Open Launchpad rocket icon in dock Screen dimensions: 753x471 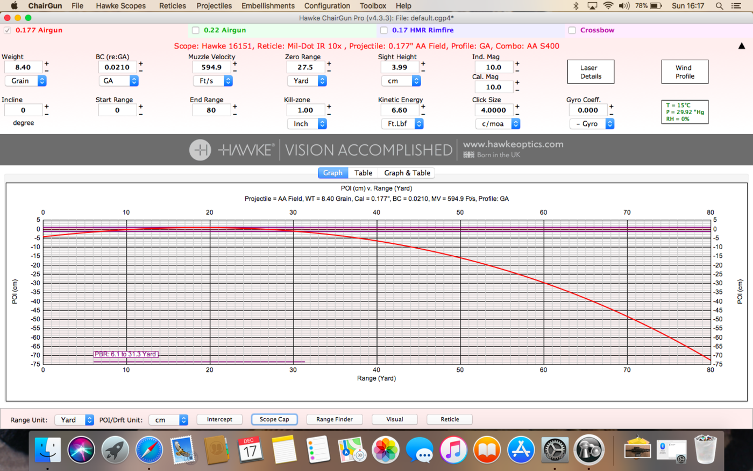pos(115,449)
